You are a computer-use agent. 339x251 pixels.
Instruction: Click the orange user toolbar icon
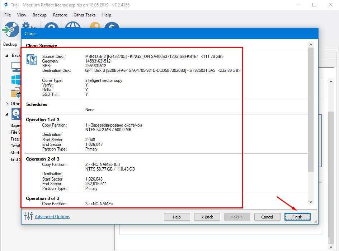tap(95, 25)
